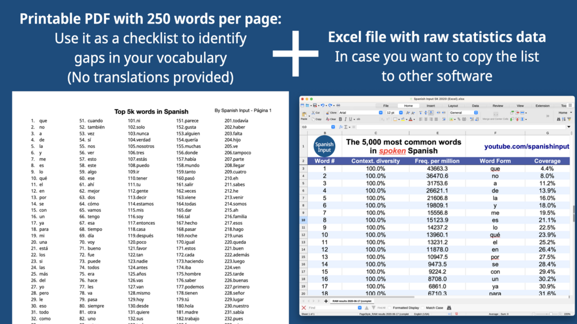Click the Print icon in the quick toolbar
The height and width of the screenshot is (324, 577).
[x=338, y=106]
